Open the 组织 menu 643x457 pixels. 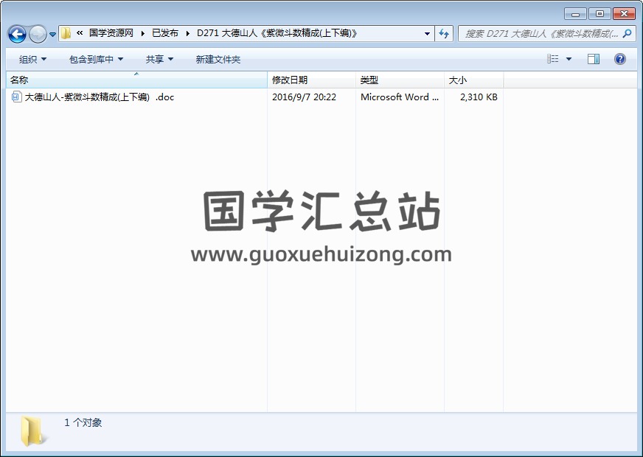(x=32, y=60)
